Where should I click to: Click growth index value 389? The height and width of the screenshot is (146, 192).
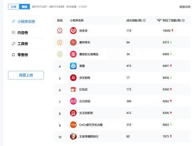pos(129,101)
